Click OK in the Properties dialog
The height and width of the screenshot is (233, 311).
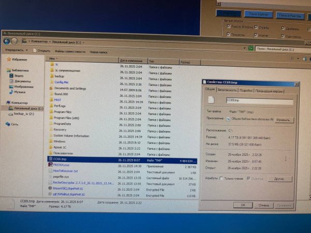pos(243,205)
